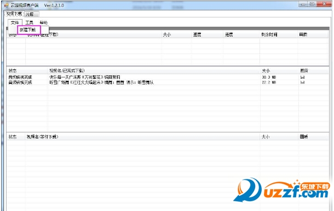334x211 pixels.
Task: Select the 万树繁花 completed video row
Action: pos(168,77)
